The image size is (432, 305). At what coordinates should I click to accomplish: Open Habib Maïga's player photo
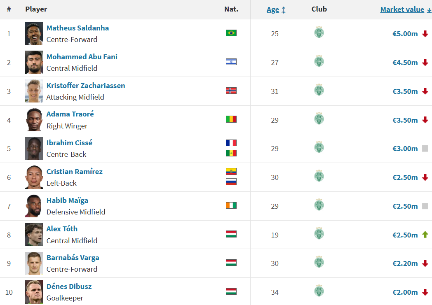click(x=34, y=206)
